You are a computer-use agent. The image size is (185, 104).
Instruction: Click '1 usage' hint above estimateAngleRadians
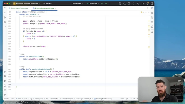coord(22,67)
